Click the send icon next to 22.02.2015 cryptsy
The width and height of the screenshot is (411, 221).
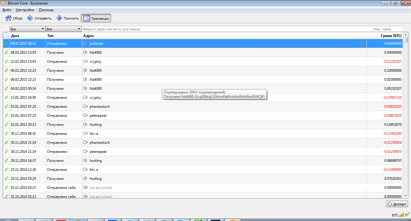coord(85,62)
